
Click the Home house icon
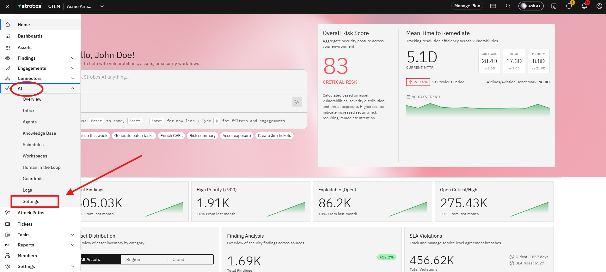click(8, 25)
